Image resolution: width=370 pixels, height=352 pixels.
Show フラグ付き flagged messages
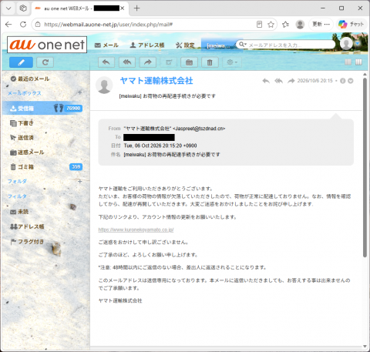(x=27, y=242)
